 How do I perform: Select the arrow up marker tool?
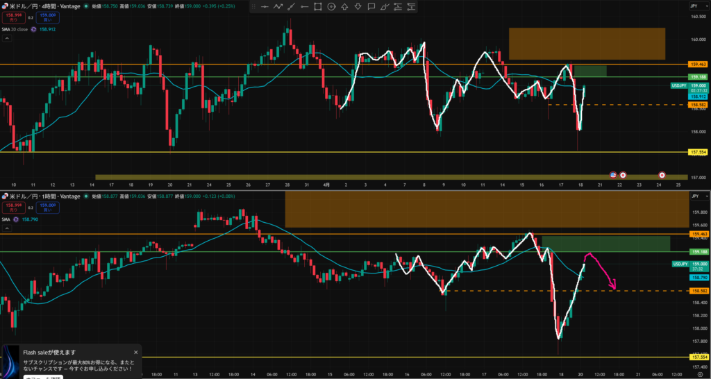click(344, 7)
